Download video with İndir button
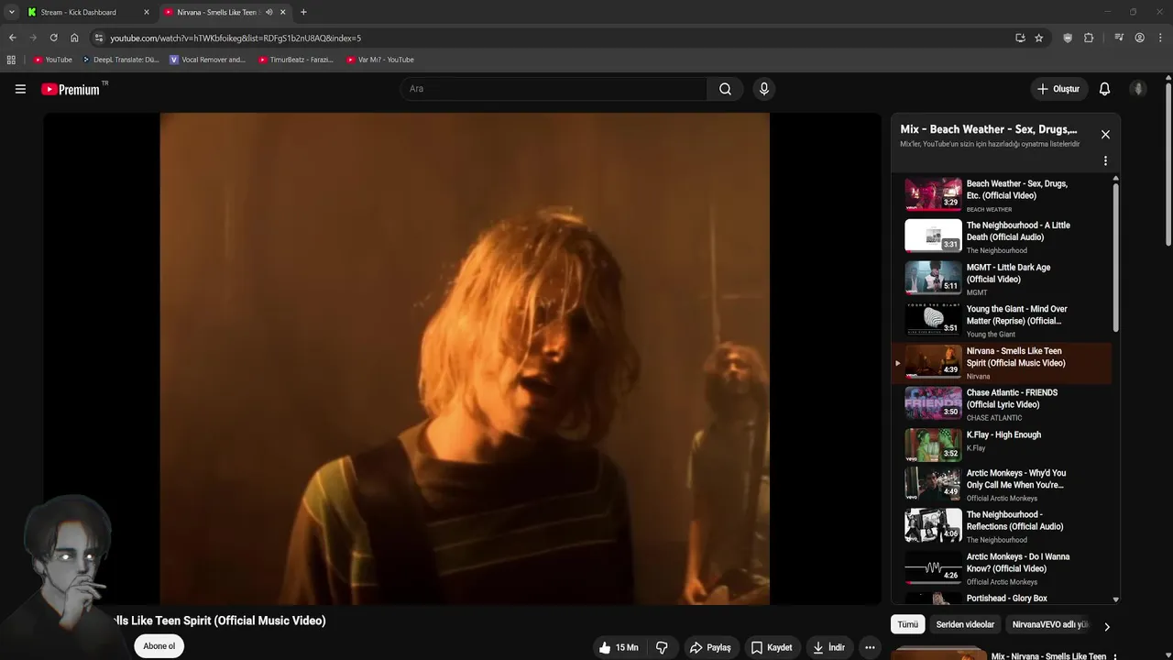The height and width of the screenshot is (660, 1173). point(828,647)
